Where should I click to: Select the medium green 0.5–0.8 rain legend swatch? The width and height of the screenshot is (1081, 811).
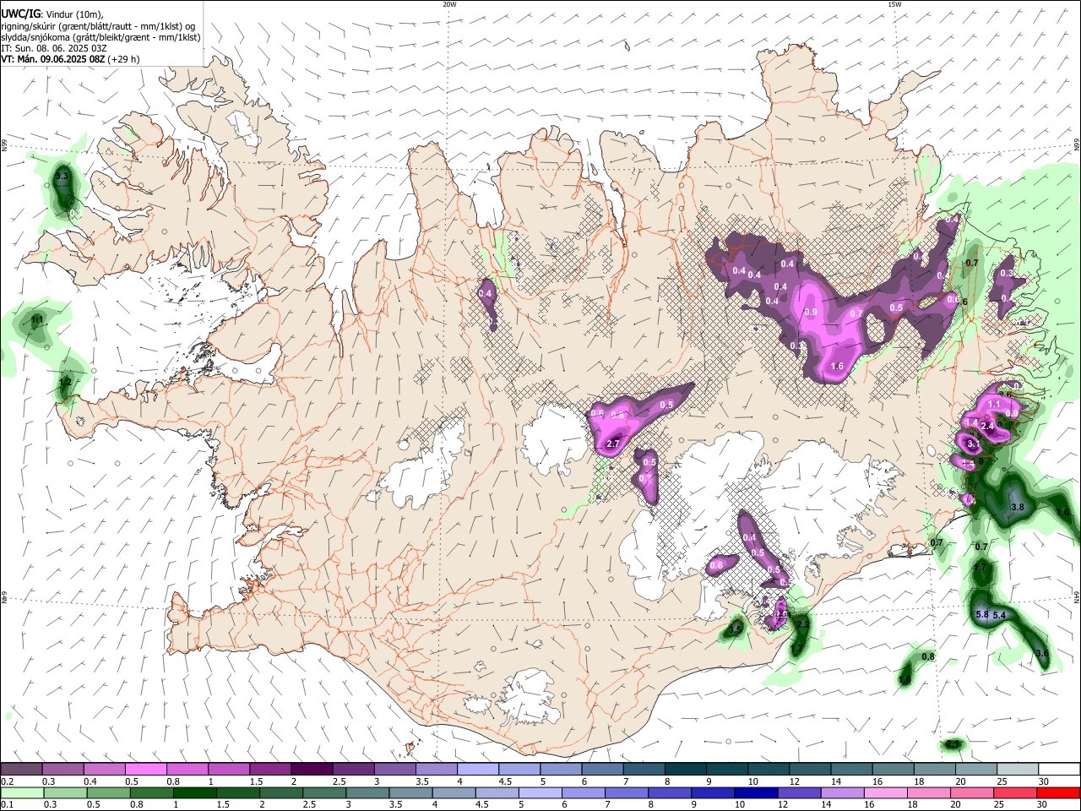click(108, 793)
